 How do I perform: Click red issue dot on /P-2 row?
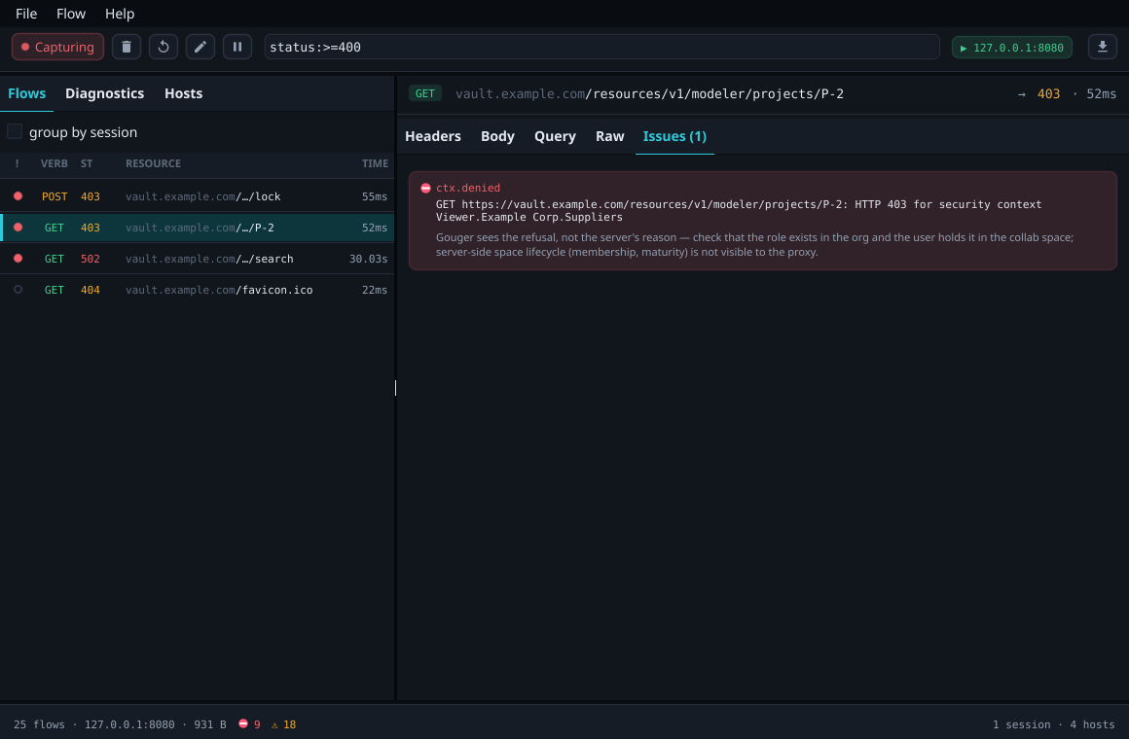point(18,227)
